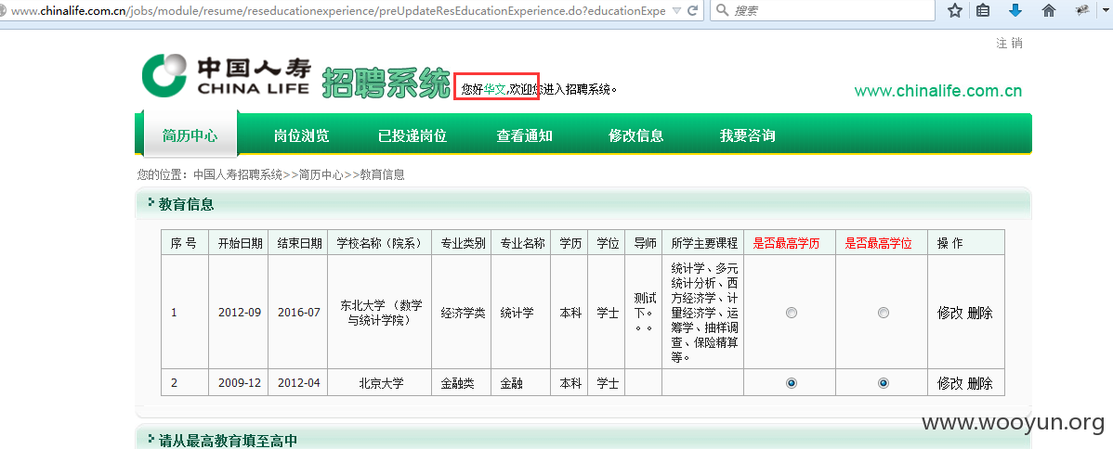
Task: Select 是否最高学位 radio for 东北大学 row
Action: tap(883, 313)
